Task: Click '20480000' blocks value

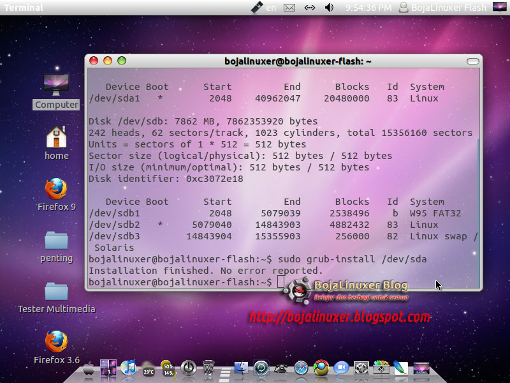Action: tap(347, 98)
